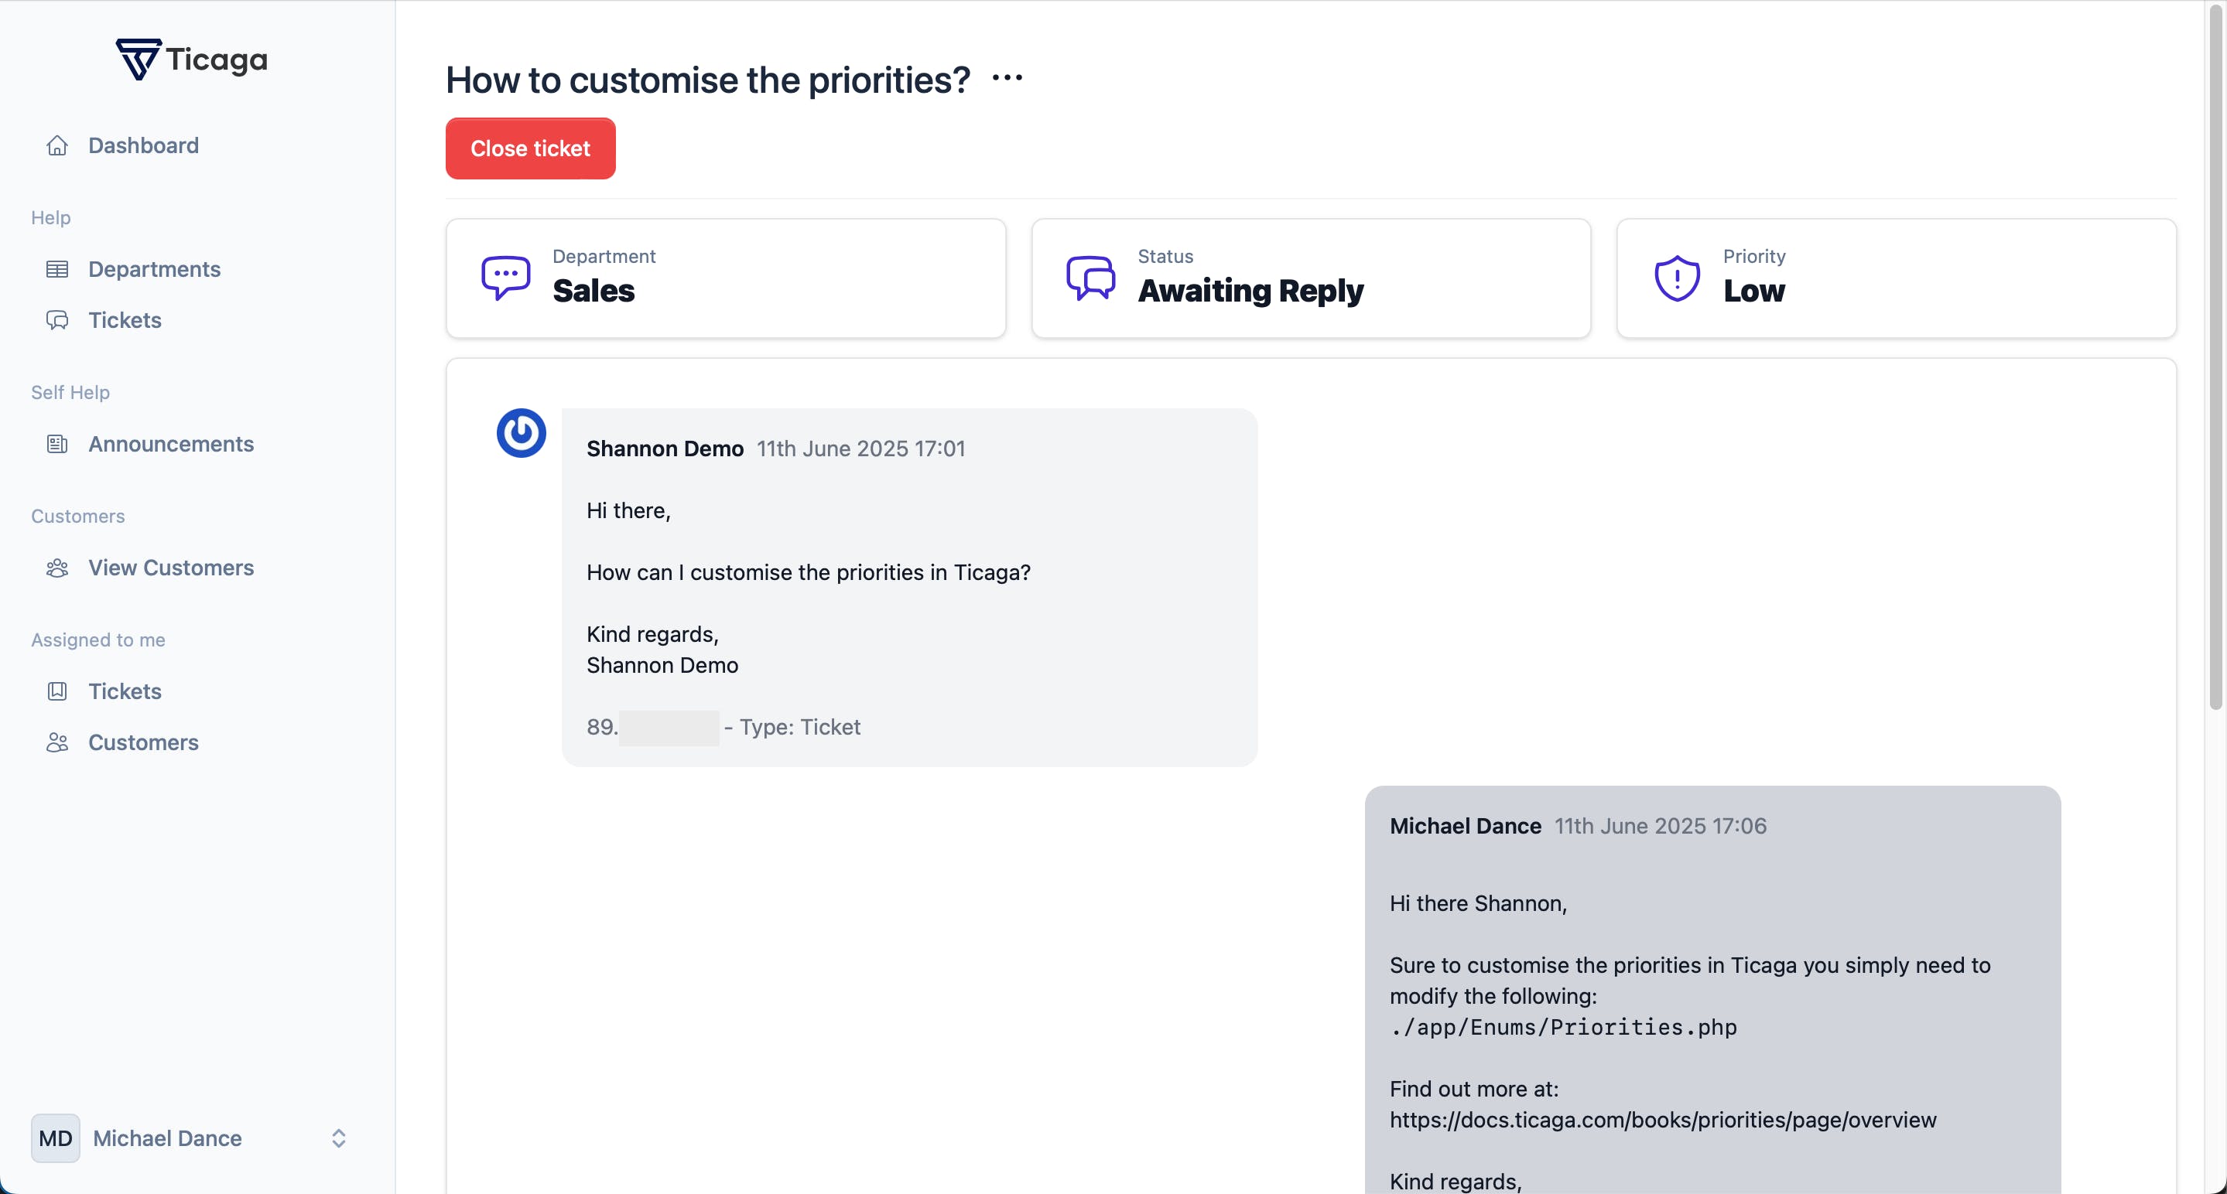Go to Announcements in the sidebar
Image resolution: width=2227 pixels, height=1194 pixels.
[171, 444]
